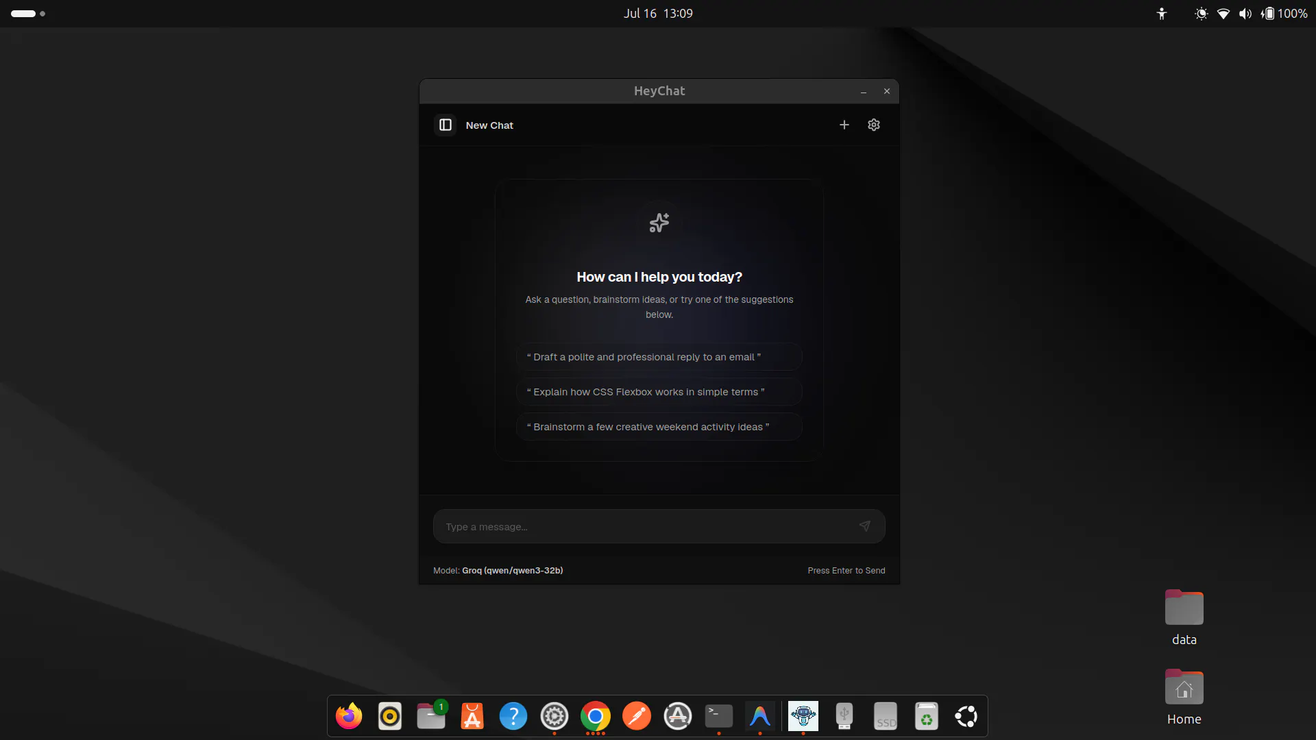
Task: Open HeyChat settings gear
Action: tap(874, 125)
